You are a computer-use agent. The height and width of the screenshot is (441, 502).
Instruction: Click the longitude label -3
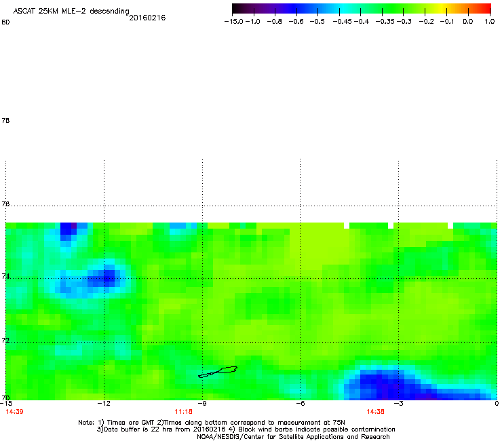399,404
